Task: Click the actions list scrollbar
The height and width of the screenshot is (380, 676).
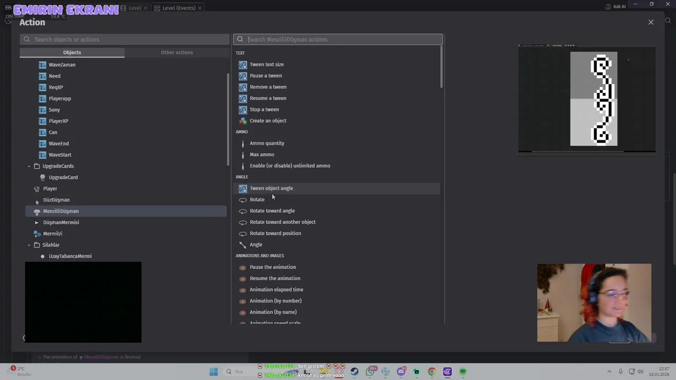Action: click(442, 67)
